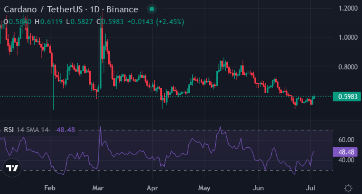Click the TradingView logo icon
This screenshot has height=194, width=362.
pos(12,168)
